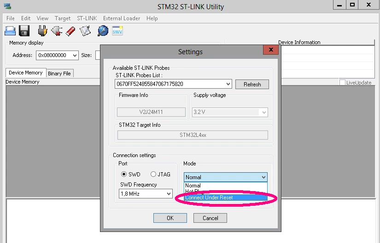Open SWV viewer toolbar icon

(x=117, y=31)
